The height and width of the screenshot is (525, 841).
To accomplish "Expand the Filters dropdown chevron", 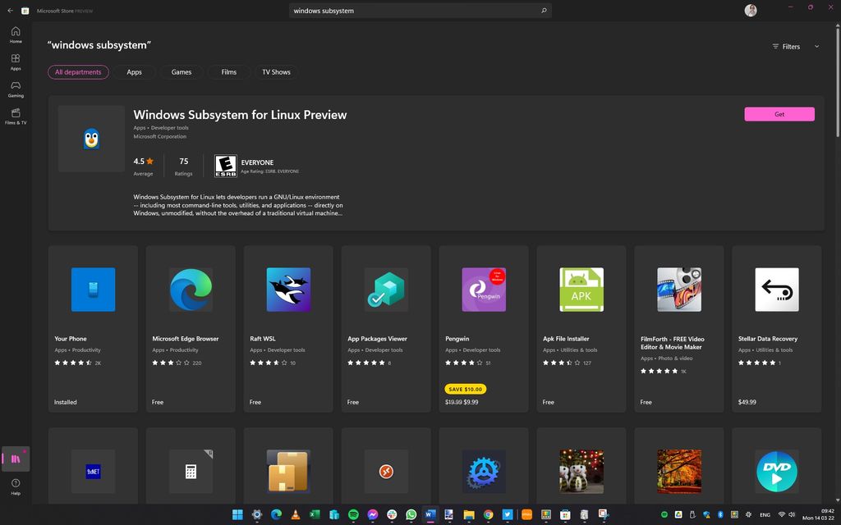I will (x=816, y=47).
